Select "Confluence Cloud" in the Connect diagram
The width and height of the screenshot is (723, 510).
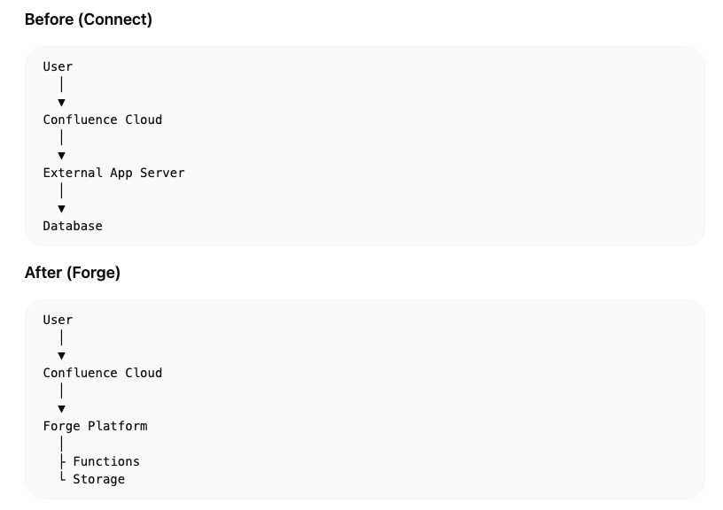tap(103, 120)
